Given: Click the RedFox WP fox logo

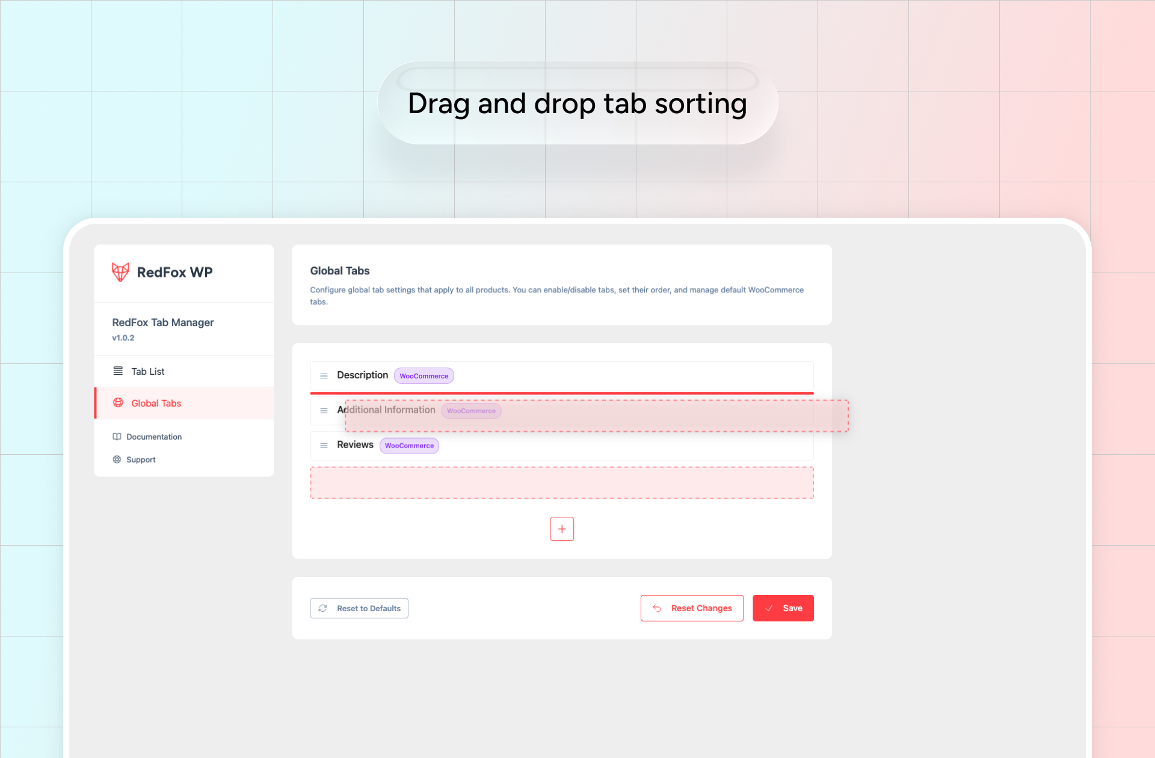Looking at the screenshot, I should click(120, 272).
